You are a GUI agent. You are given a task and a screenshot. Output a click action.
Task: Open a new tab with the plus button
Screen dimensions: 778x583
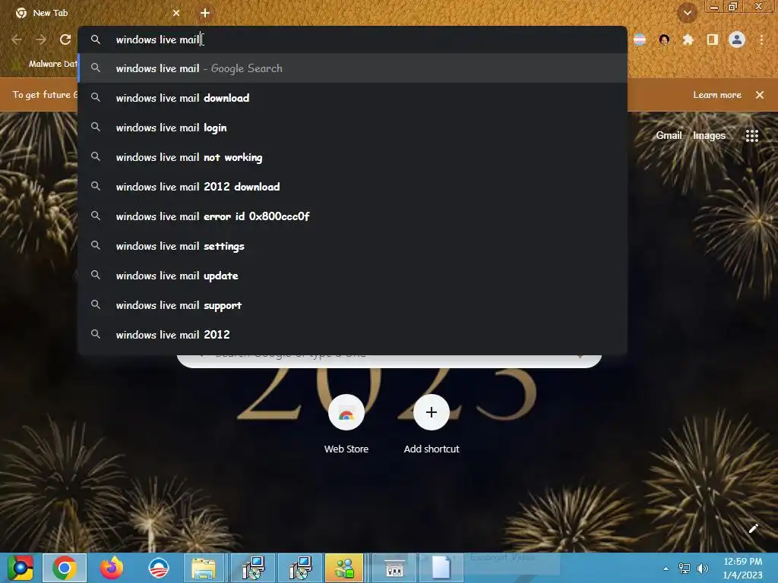tap(205, 13)
